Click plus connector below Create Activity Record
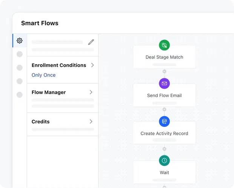The height and width of the screenshot is (188, 234). 164,148
